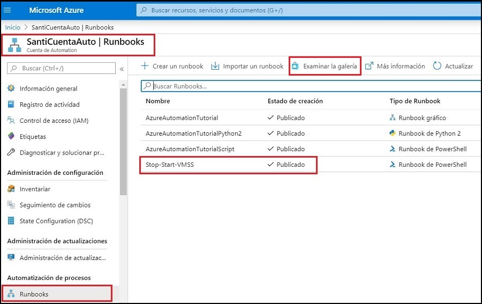Click Runbook de Python 2 type text

click(430, 134)
